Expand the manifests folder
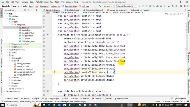 click(7, 16)
